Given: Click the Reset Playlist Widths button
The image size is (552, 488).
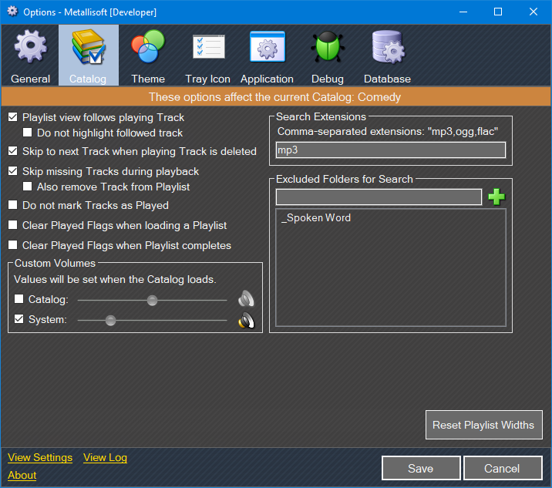Looking at the screenshot, I should point(483,425).
